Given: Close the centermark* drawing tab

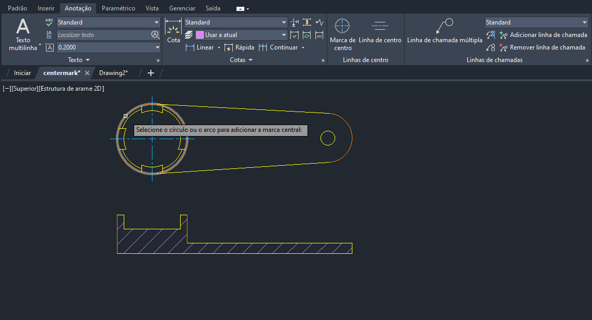Looking at the screenshot, I should pos(87,73).
